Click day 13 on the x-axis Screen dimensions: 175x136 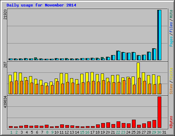(x=72, y=132)
